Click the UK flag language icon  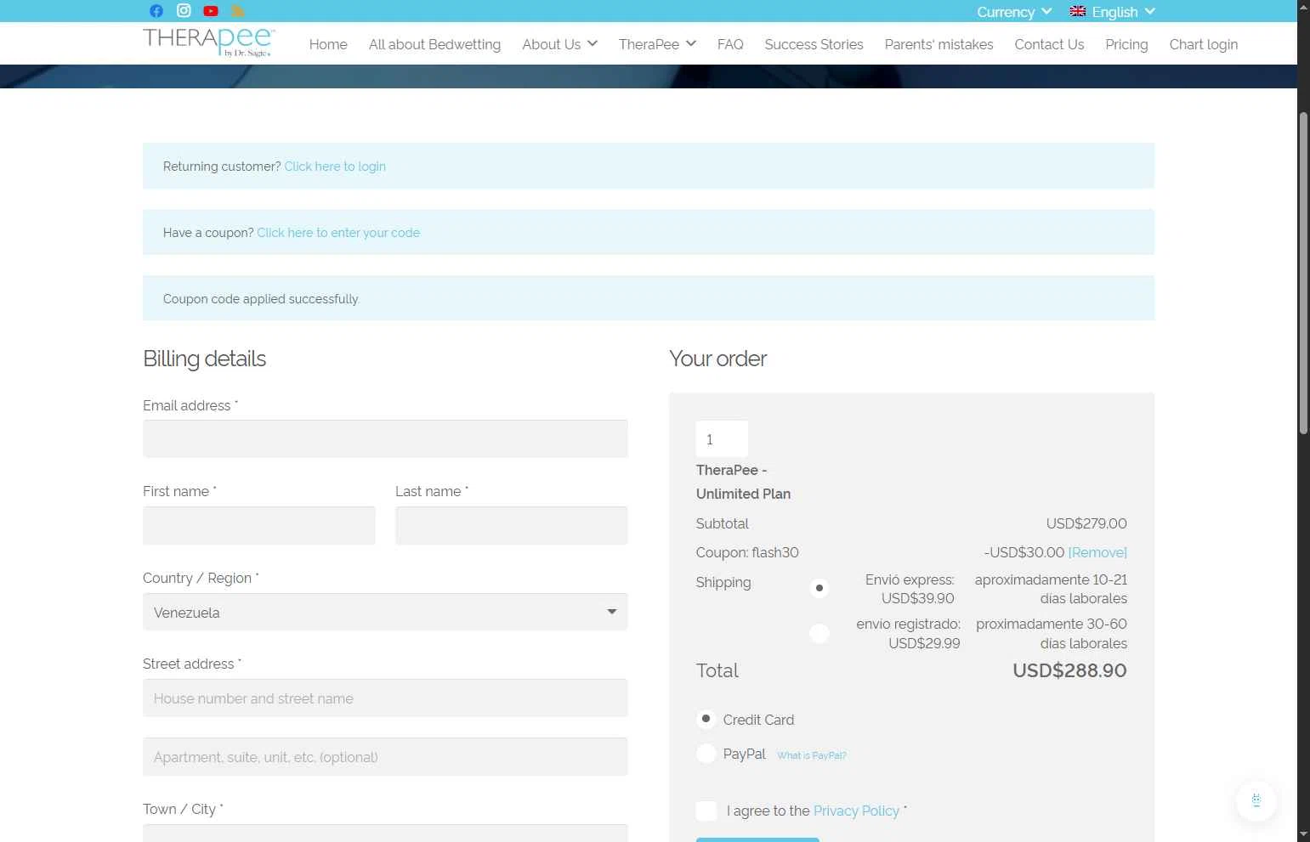point(1078,11)
